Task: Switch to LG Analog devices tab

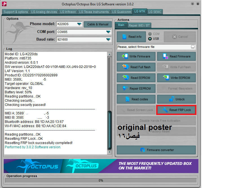Action: coord(44,12)
